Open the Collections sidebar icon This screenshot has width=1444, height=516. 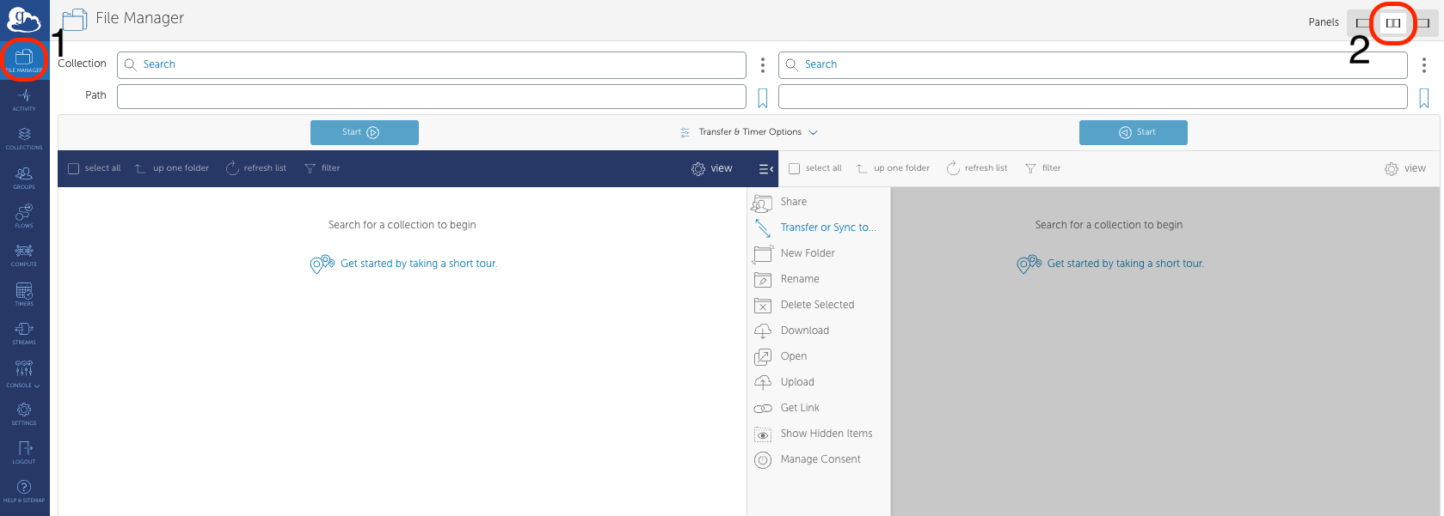(x=24, y=138)
